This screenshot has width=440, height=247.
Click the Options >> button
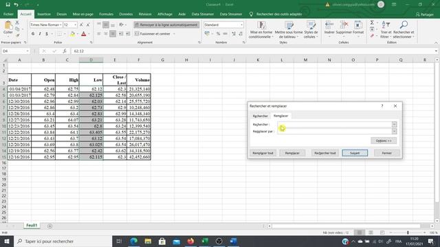pos(384,141)
